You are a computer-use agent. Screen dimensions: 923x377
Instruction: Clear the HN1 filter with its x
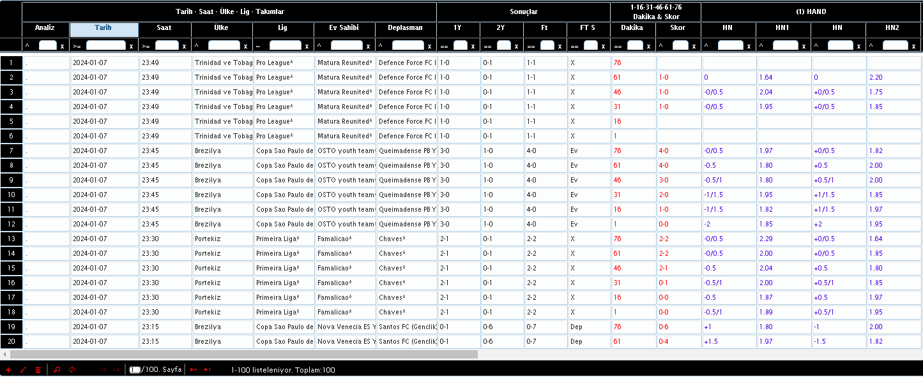tap(804, 46)
